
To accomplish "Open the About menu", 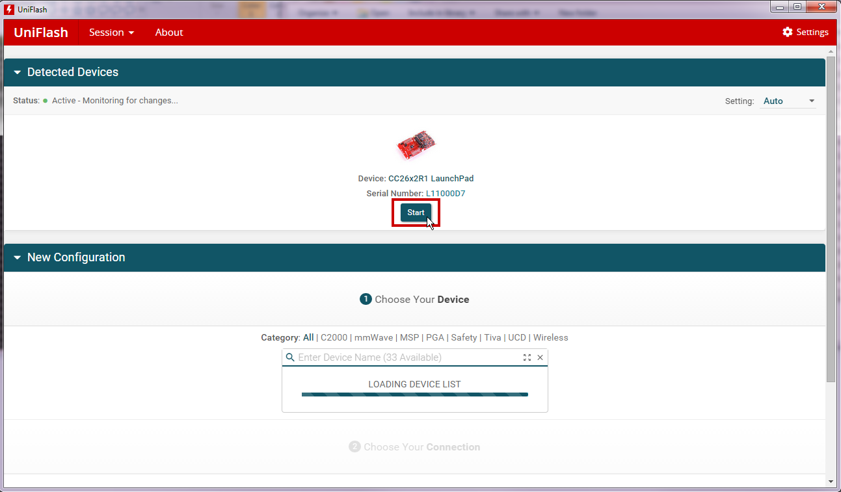I will click(169, 31).
